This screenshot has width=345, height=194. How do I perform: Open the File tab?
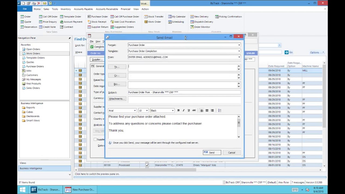tap(25, 9)
